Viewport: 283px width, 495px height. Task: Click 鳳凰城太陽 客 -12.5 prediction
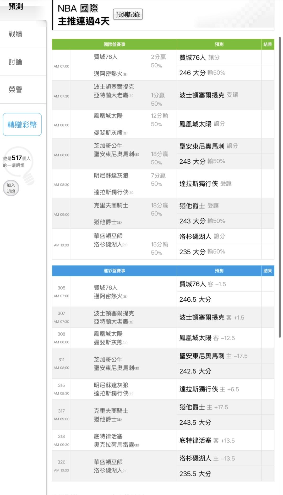click(x=207, y=338)
